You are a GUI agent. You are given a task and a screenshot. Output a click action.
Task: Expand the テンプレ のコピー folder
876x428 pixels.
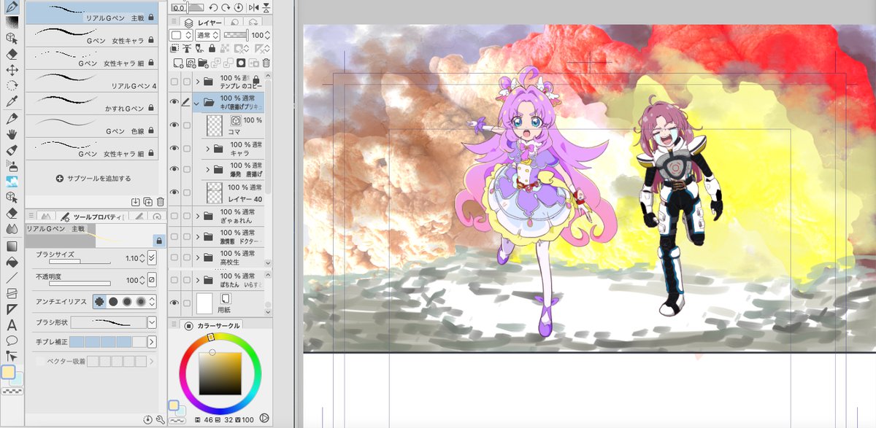tap(198, 81)
